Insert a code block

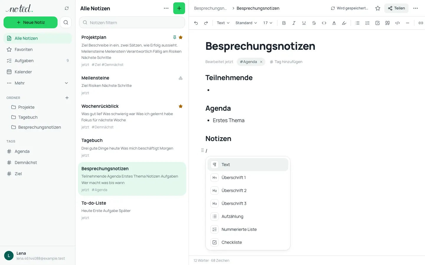click(x=398, y=23)
